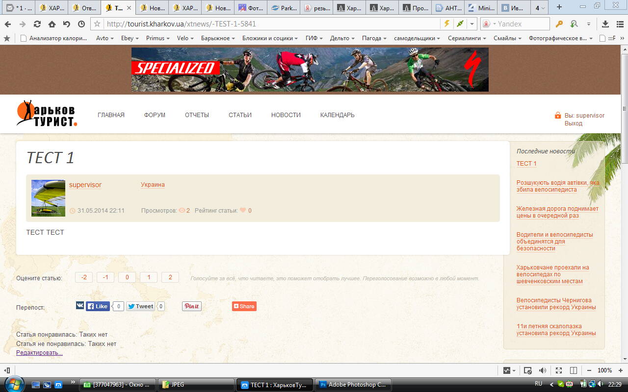Click the zoom in plus control

(x=621, y=370)
